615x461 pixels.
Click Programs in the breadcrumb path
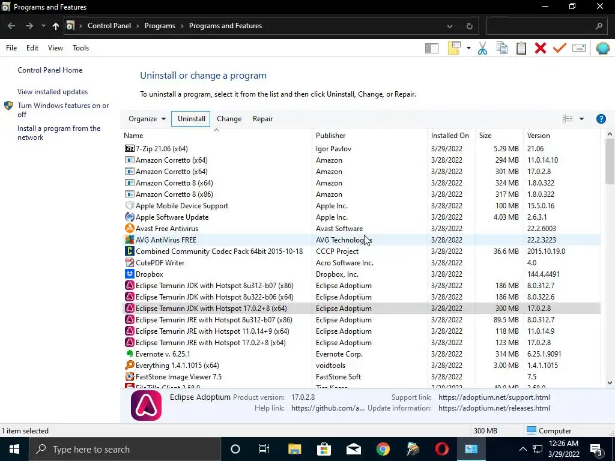pos(160,26)
